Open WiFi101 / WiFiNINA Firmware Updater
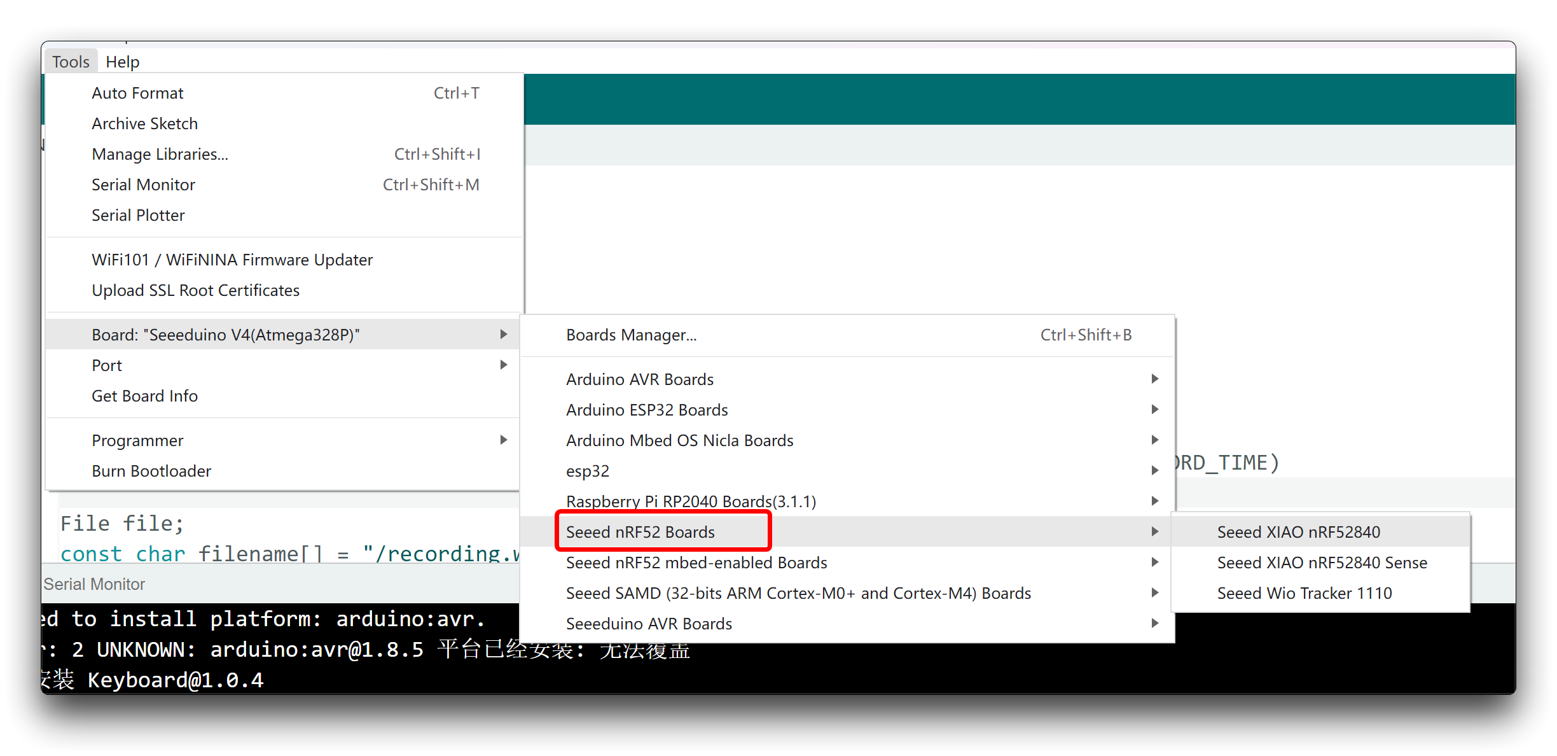 pyautogui.click(x=284, y=260)
